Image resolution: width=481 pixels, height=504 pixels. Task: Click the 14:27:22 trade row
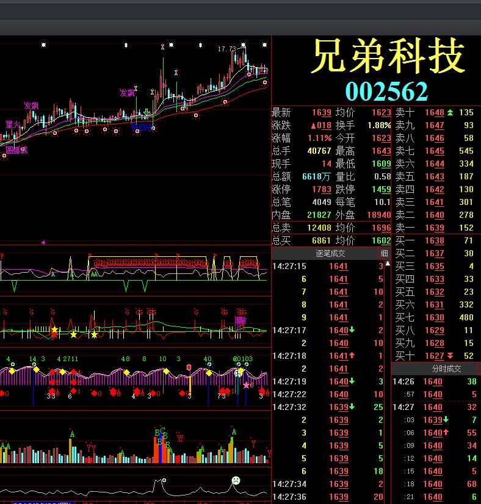coord(328,394)
